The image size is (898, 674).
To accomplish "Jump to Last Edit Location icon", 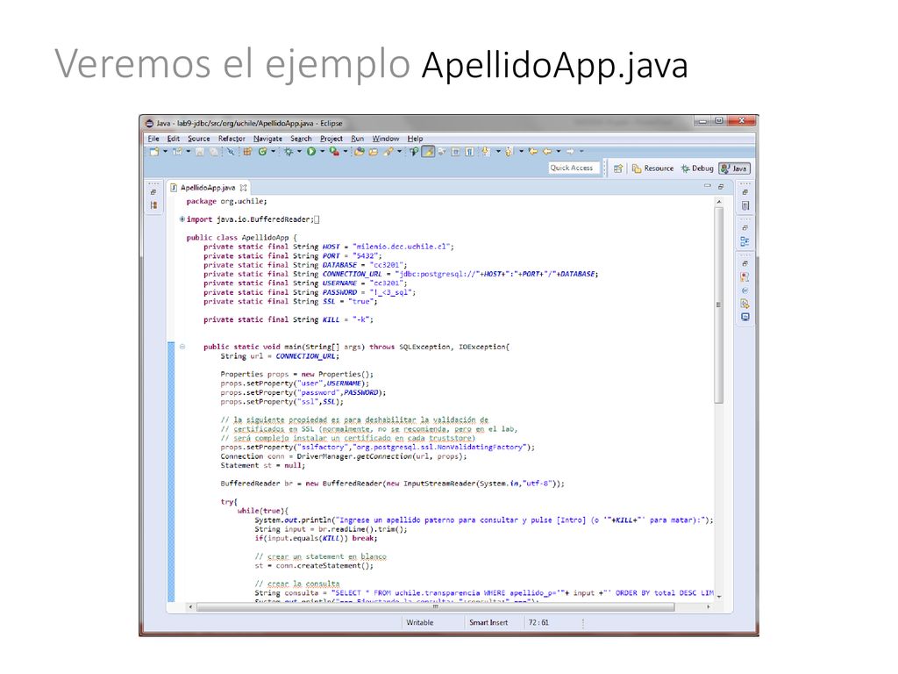I will (533, 151).
